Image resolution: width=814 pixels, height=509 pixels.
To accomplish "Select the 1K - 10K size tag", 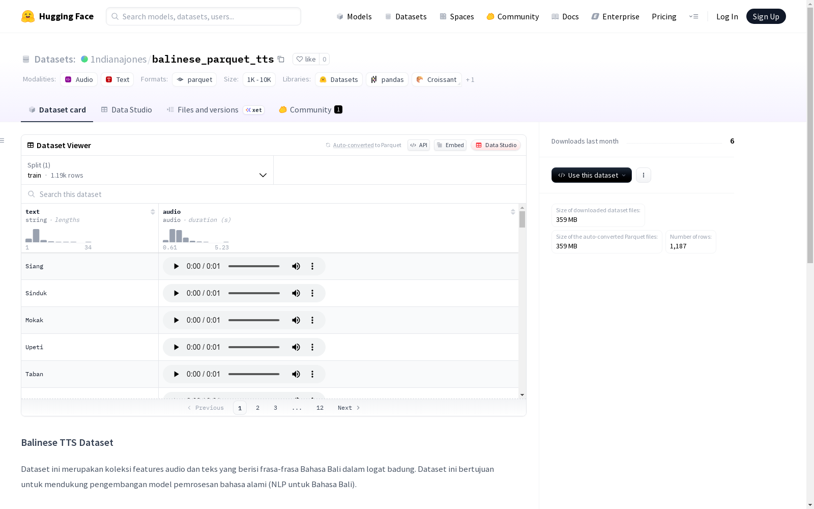I will click(x=259, y=79).
